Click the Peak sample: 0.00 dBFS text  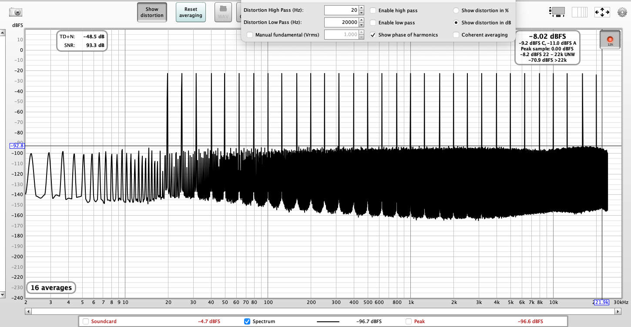point(547,49)
